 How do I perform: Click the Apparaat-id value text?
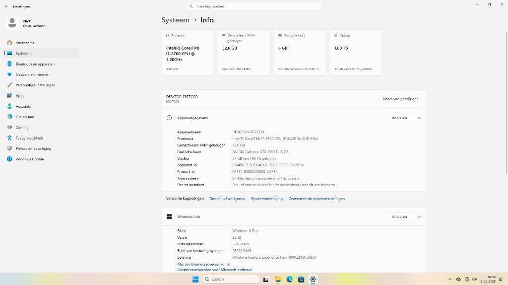pyautogui.click(x=268, y=165)
